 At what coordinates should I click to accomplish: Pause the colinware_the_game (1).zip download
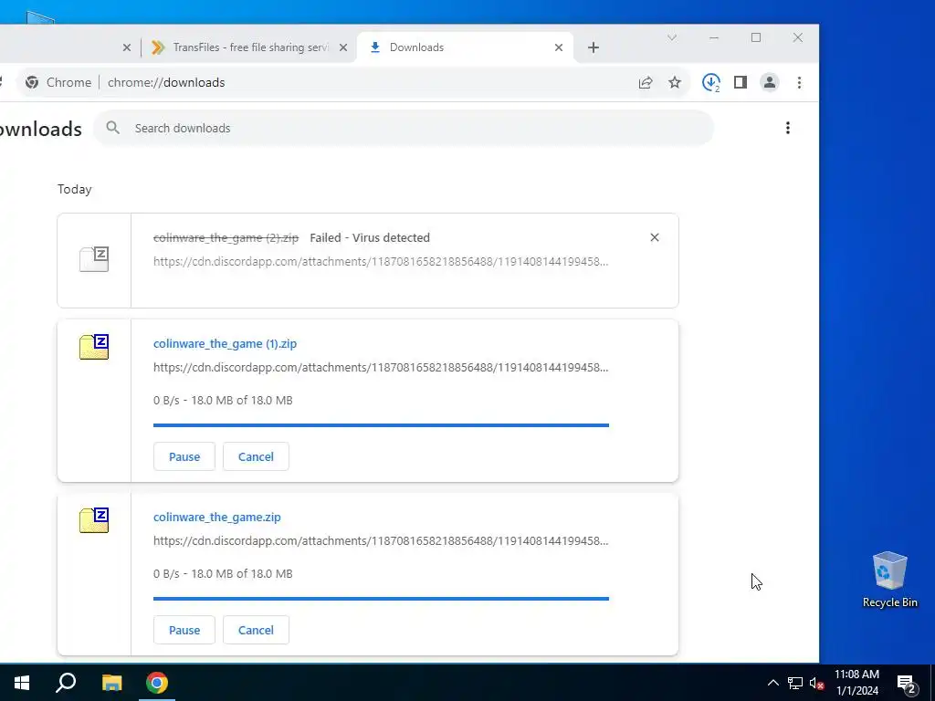[184, 456]
